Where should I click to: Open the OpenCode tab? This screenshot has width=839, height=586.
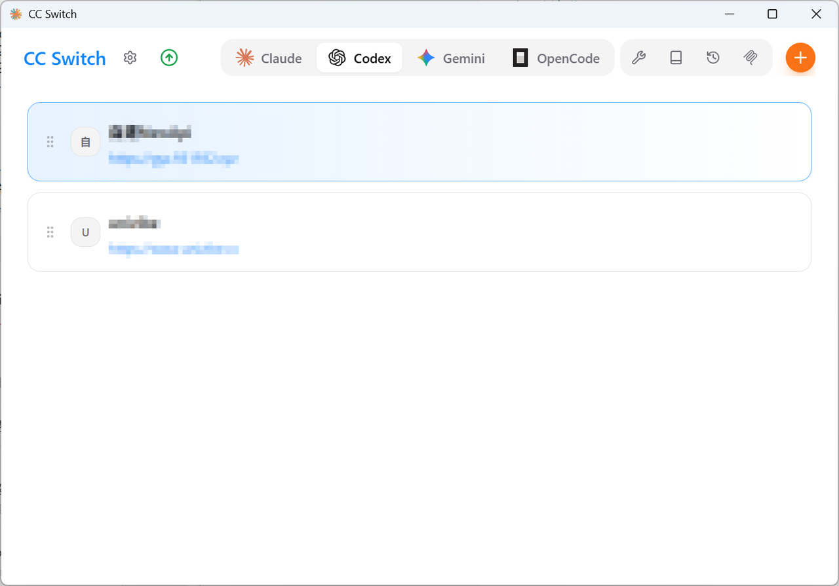click(x=556, y=58)
